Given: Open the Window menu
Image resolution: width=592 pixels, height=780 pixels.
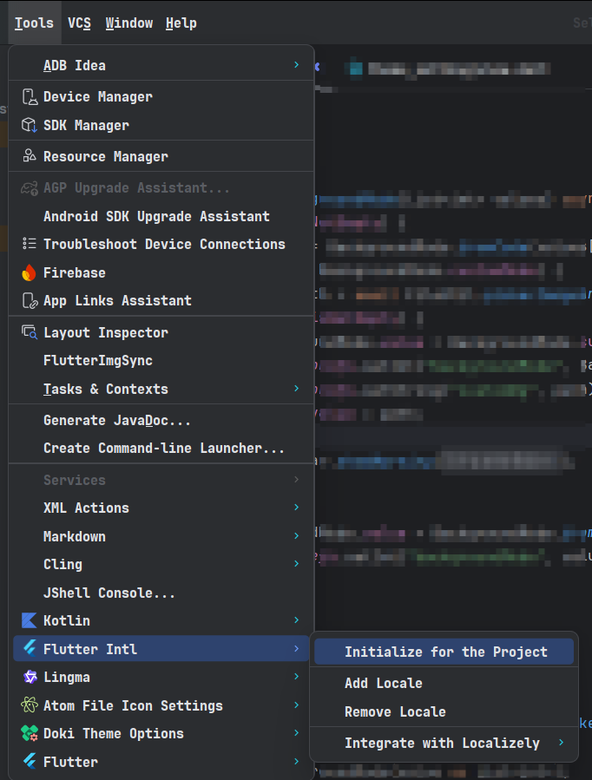Looking at the screenshot, I should point(128,23).
